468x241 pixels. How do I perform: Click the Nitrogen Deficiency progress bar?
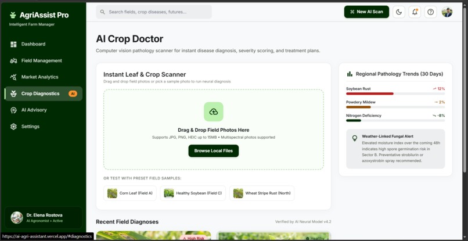(395, 121)
